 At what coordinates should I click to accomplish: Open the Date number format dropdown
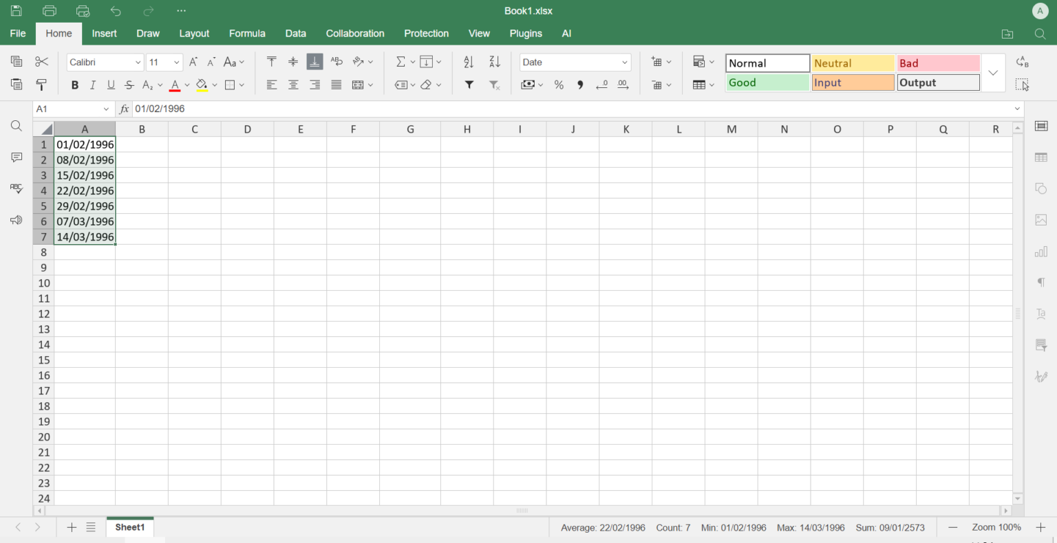pos(575,62)
